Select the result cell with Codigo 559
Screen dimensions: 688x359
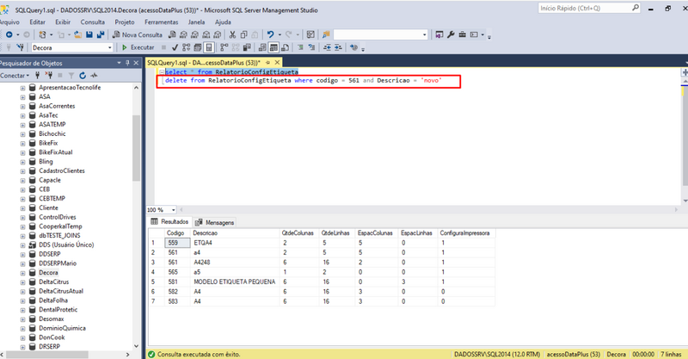click(177, 243)
